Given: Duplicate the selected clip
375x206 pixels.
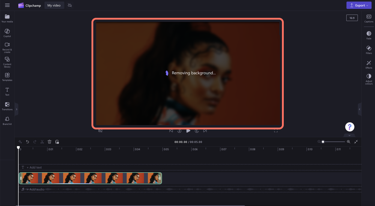Looking at the screenshot, I should coord(57,142).
